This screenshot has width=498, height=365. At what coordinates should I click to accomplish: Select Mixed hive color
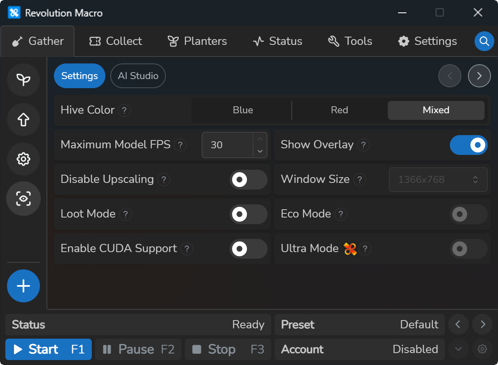coord(436,110)
